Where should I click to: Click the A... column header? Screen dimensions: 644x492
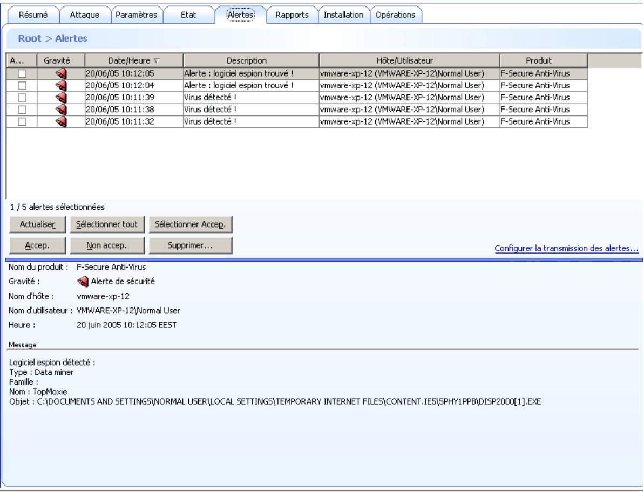coord(22,61)
